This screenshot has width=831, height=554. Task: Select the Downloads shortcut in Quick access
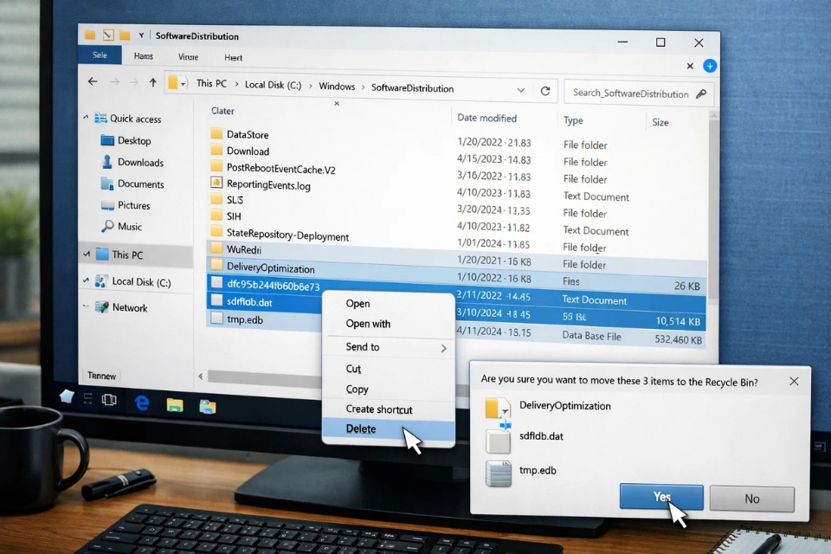click(x=140, y=162)
